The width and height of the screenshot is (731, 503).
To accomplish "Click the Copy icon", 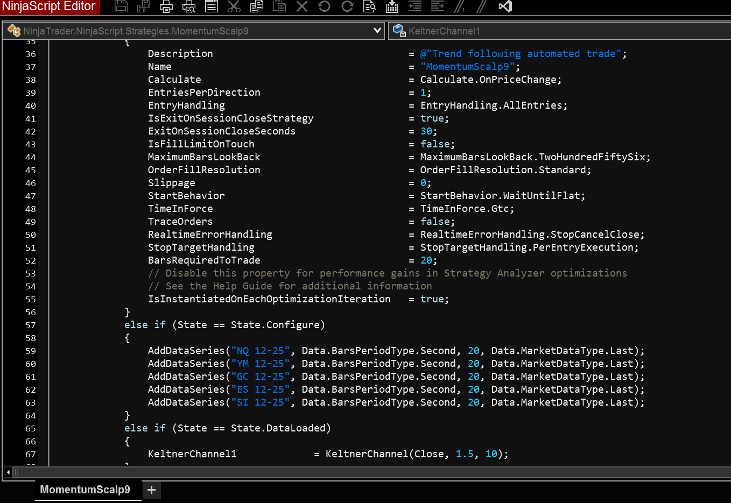I will click(257, 6).
